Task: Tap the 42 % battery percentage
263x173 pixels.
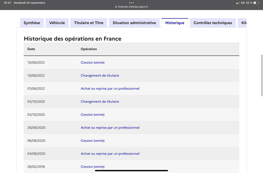Action: (249, 3)
